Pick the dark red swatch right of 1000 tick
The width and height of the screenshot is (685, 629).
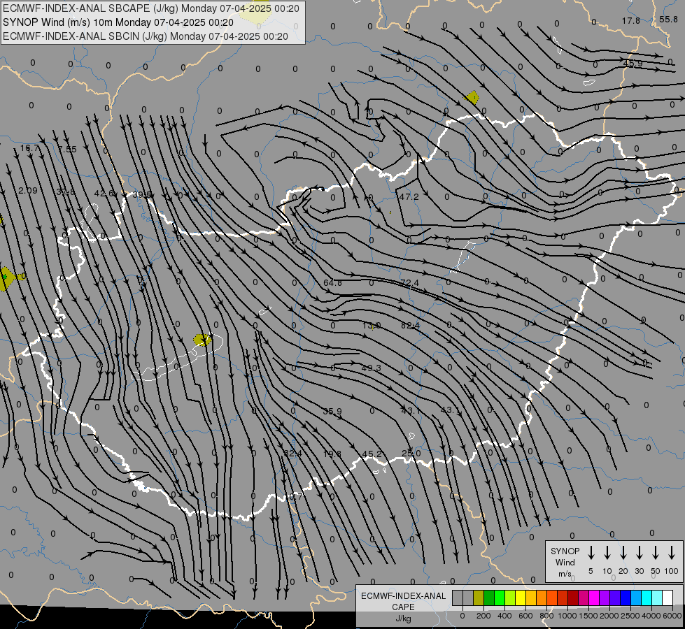[x=573, y=598]
